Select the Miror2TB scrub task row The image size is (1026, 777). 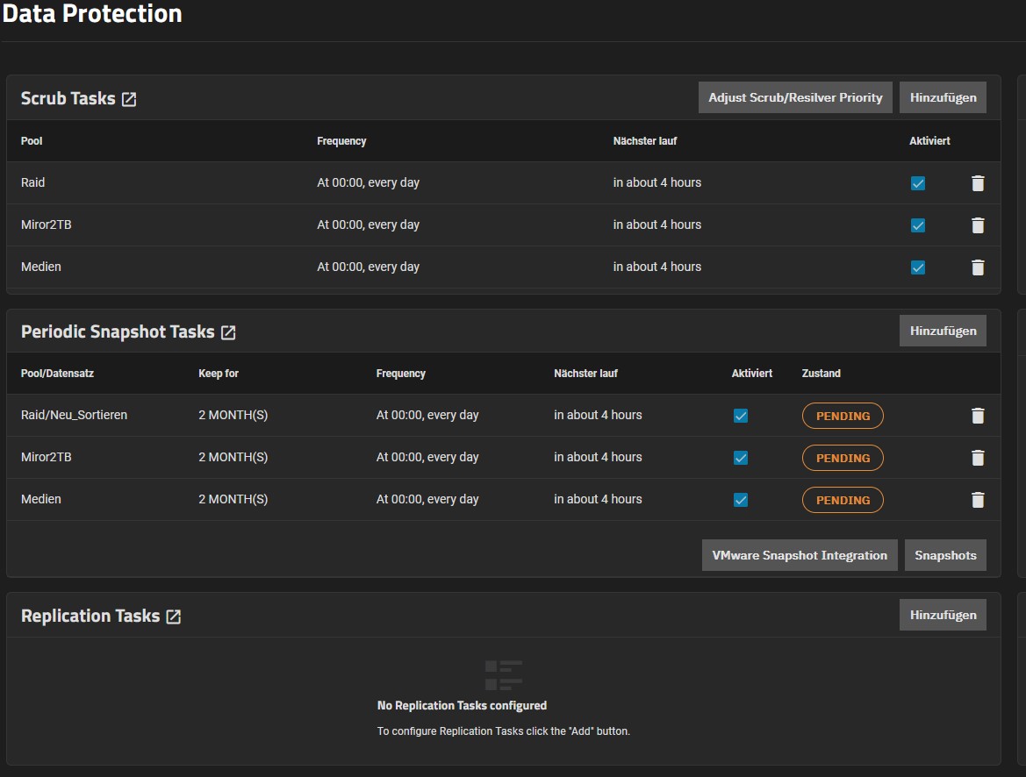tap(47, 225)
